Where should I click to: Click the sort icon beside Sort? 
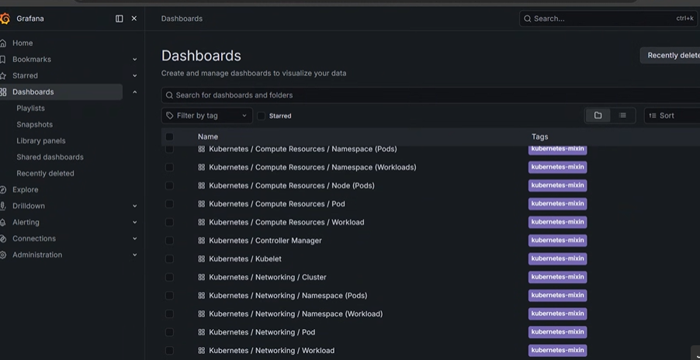coord(653,116)
